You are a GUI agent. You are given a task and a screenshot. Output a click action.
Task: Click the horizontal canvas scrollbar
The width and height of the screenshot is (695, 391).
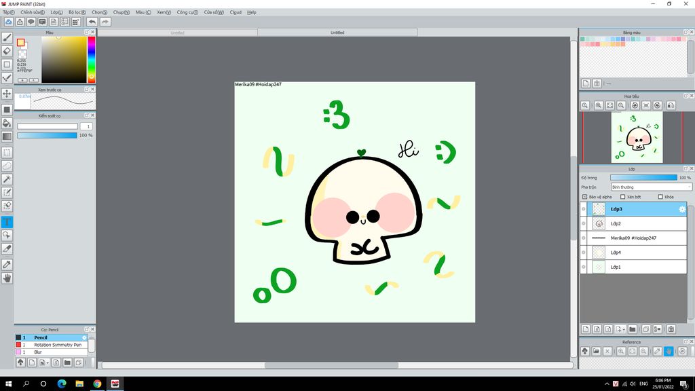pyautogui.click(x=331, y=365)
